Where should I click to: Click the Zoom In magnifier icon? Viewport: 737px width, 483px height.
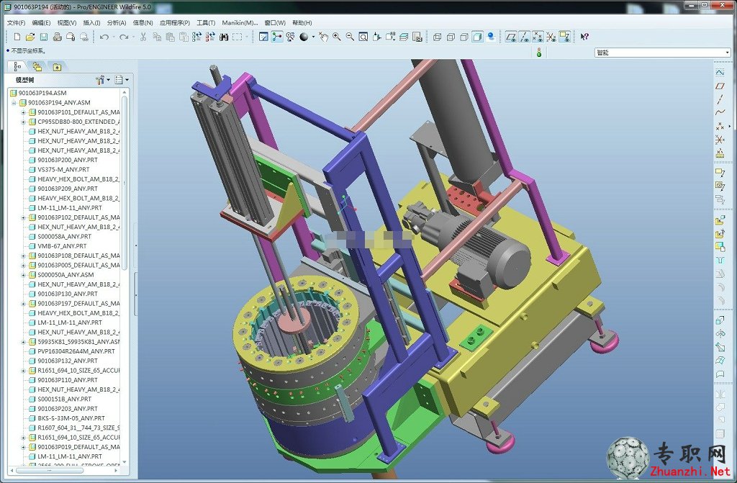pyautogui.click(x=337, y=37)
